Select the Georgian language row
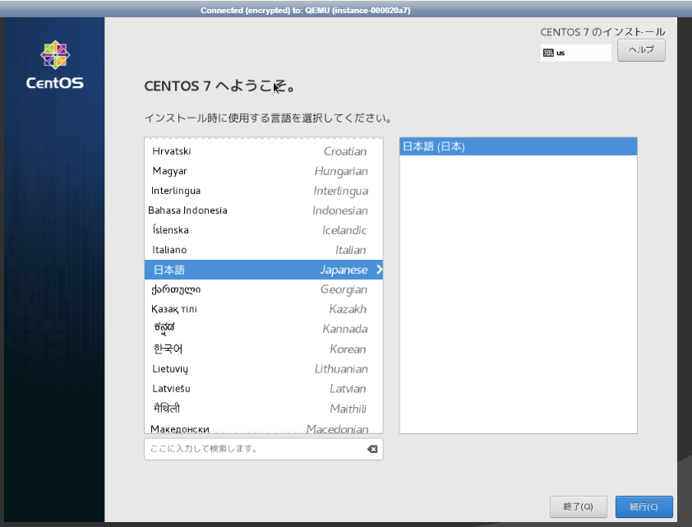 point(264,289)
